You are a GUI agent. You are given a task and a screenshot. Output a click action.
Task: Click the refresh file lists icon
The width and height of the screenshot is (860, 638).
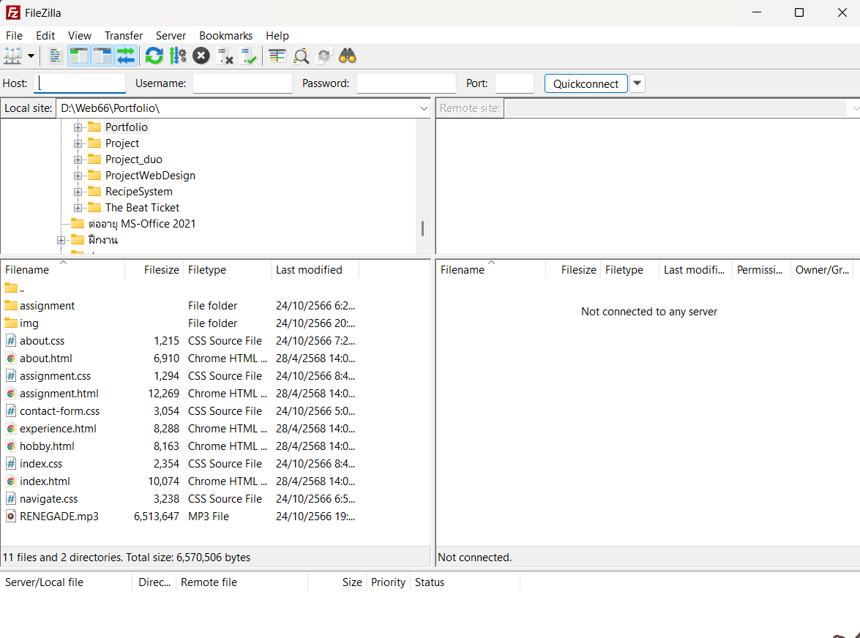pos(154,56)
